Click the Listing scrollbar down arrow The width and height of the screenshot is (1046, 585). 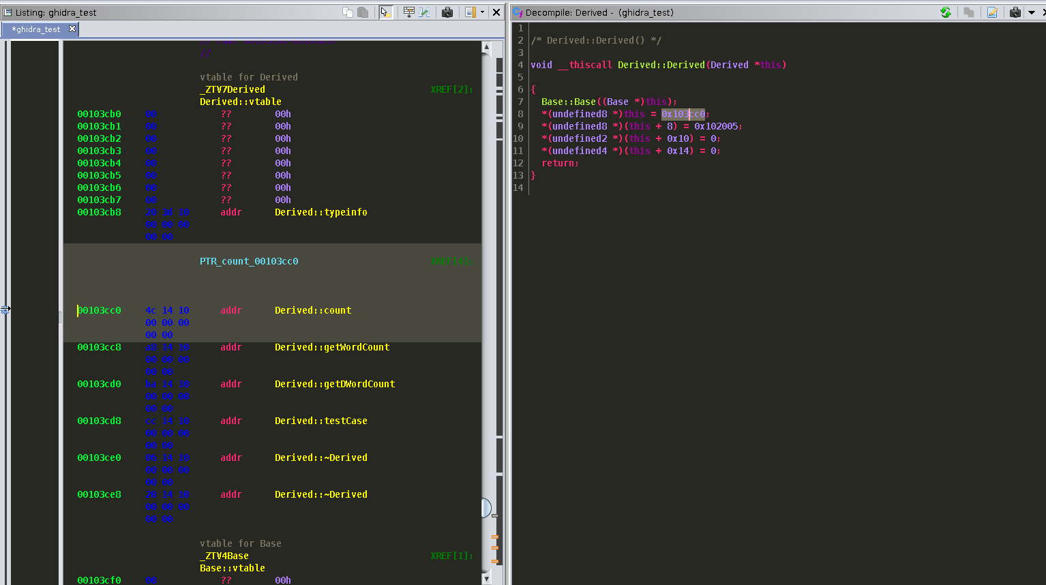486,578
